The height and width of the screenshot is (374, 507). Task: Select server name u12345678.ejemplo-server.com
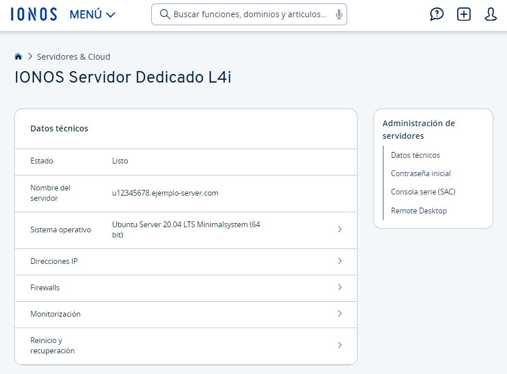165,193
